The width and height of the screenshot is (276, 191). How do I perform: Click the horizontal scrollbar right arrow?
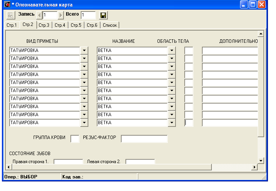(254, 167)
